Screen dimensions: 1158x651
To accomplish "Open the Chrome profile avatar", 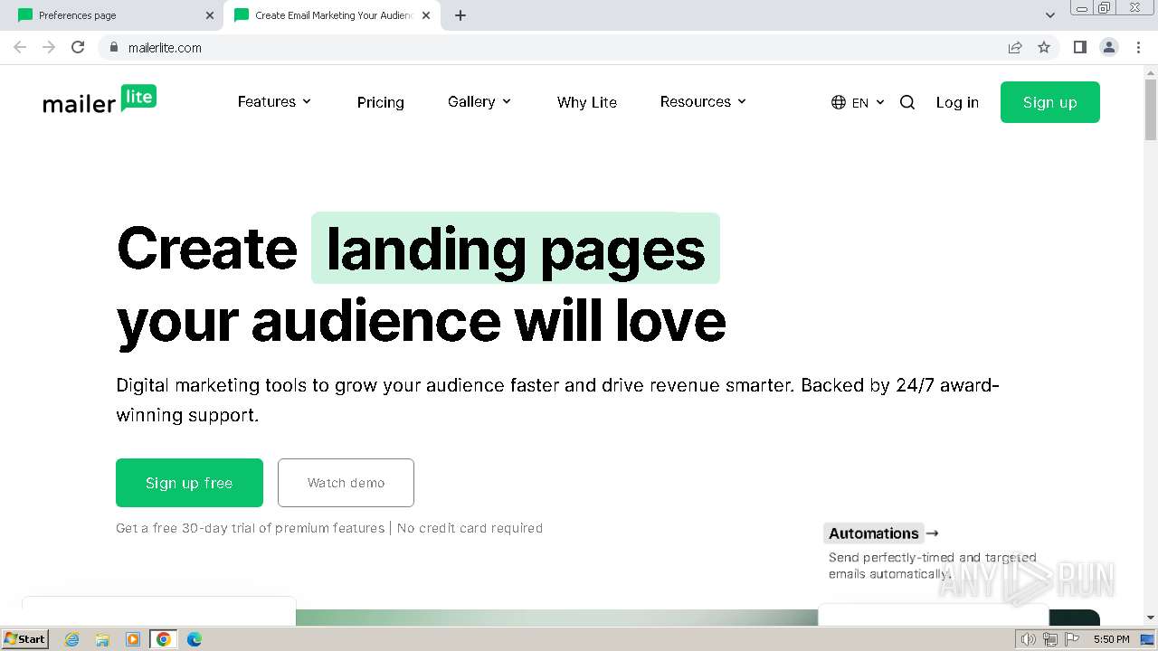I will point(1109,47).
